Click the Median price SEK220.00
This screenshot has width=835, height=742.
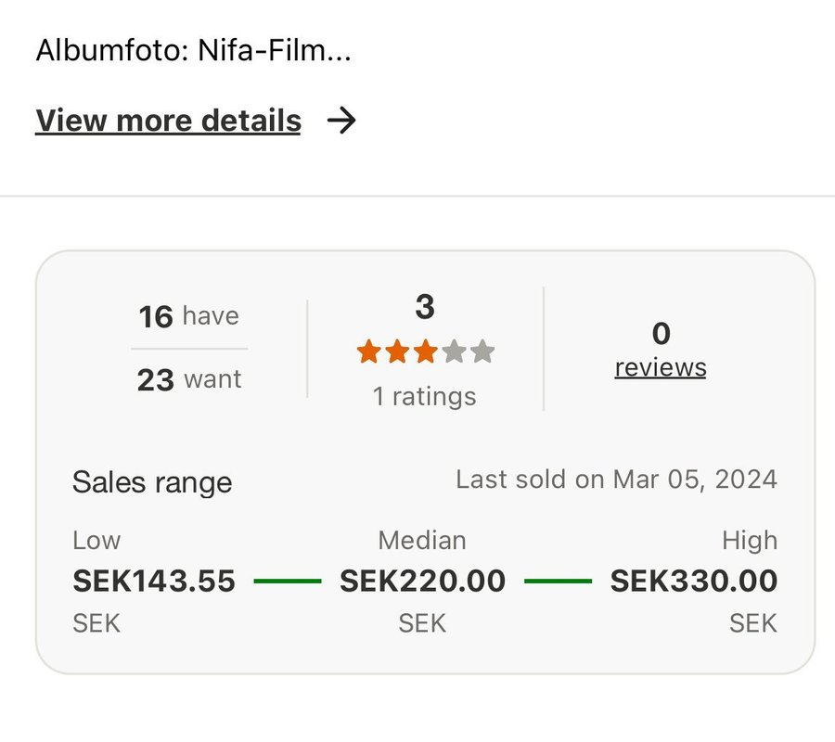[423, 582]
